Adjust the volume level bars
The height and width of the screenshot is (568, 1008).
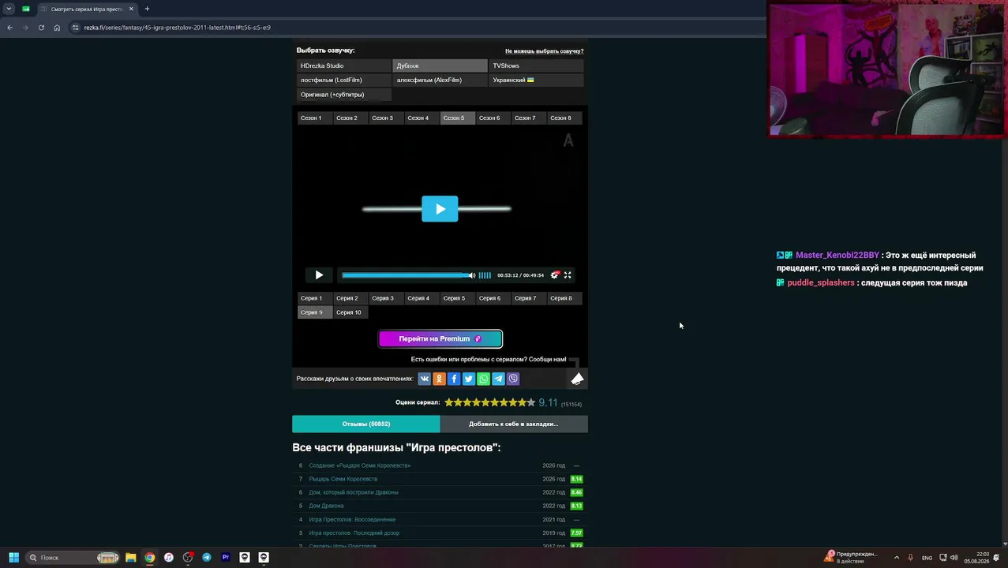coord(485,275)
